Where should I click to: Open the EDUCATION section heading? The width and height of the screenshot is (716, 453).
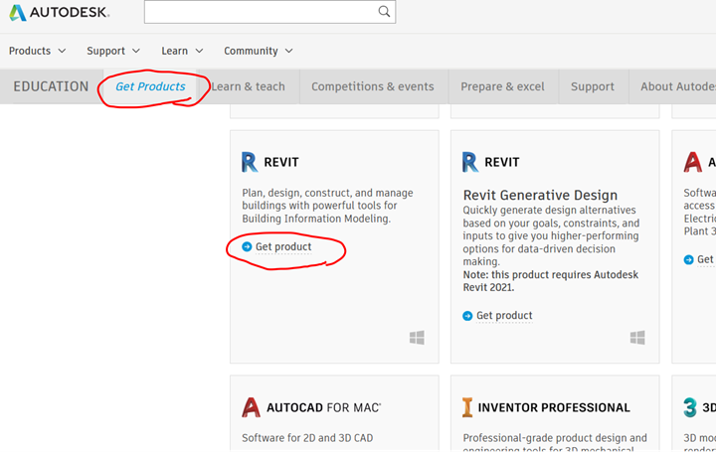(51, 86)
